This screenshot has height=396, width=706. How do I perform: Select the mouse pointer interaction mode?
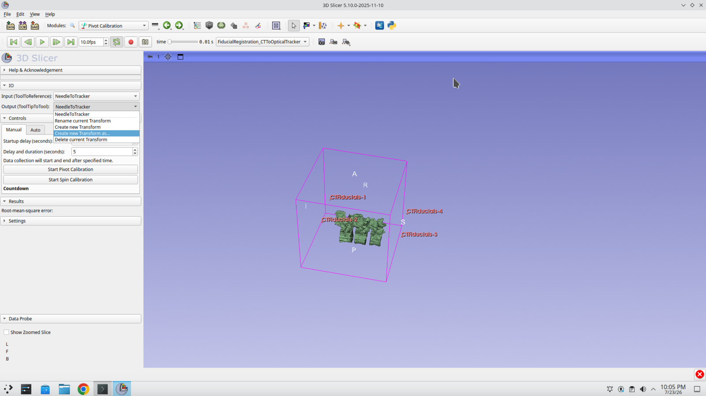[293, 26]
